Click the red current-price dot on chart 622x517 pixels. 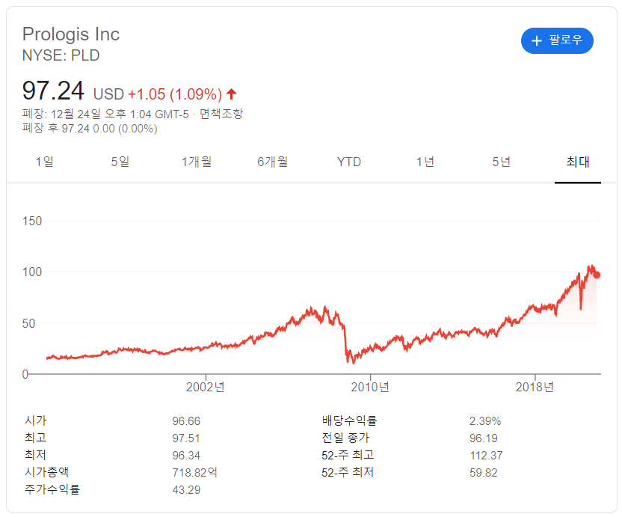point(597,275)
